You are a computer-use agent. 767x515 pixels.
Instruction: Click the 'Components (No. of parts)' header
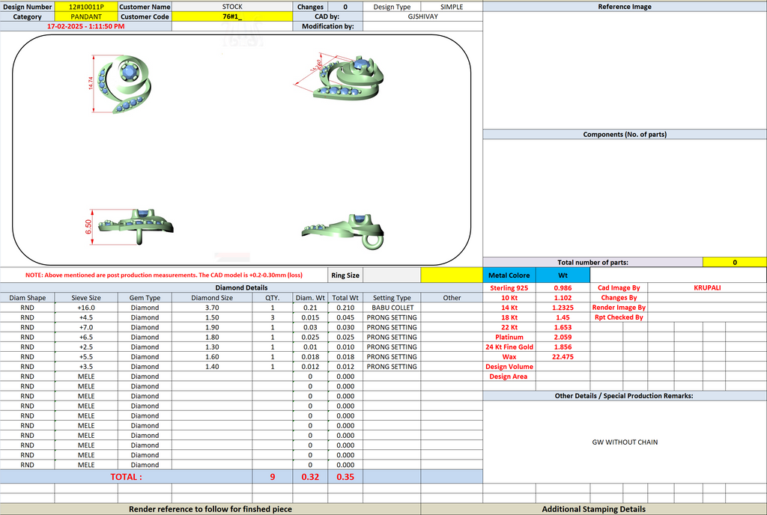[x=625, y=135]
